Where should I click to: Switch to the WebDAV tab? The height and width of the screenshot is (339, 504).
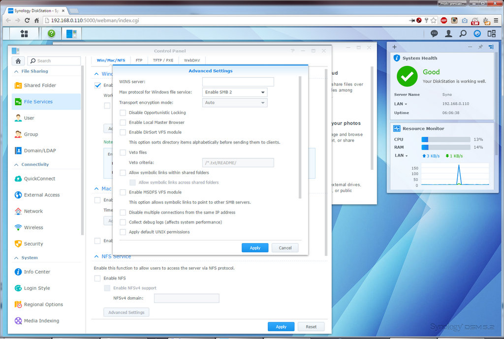pyautogui.click(x=192, y=61)
